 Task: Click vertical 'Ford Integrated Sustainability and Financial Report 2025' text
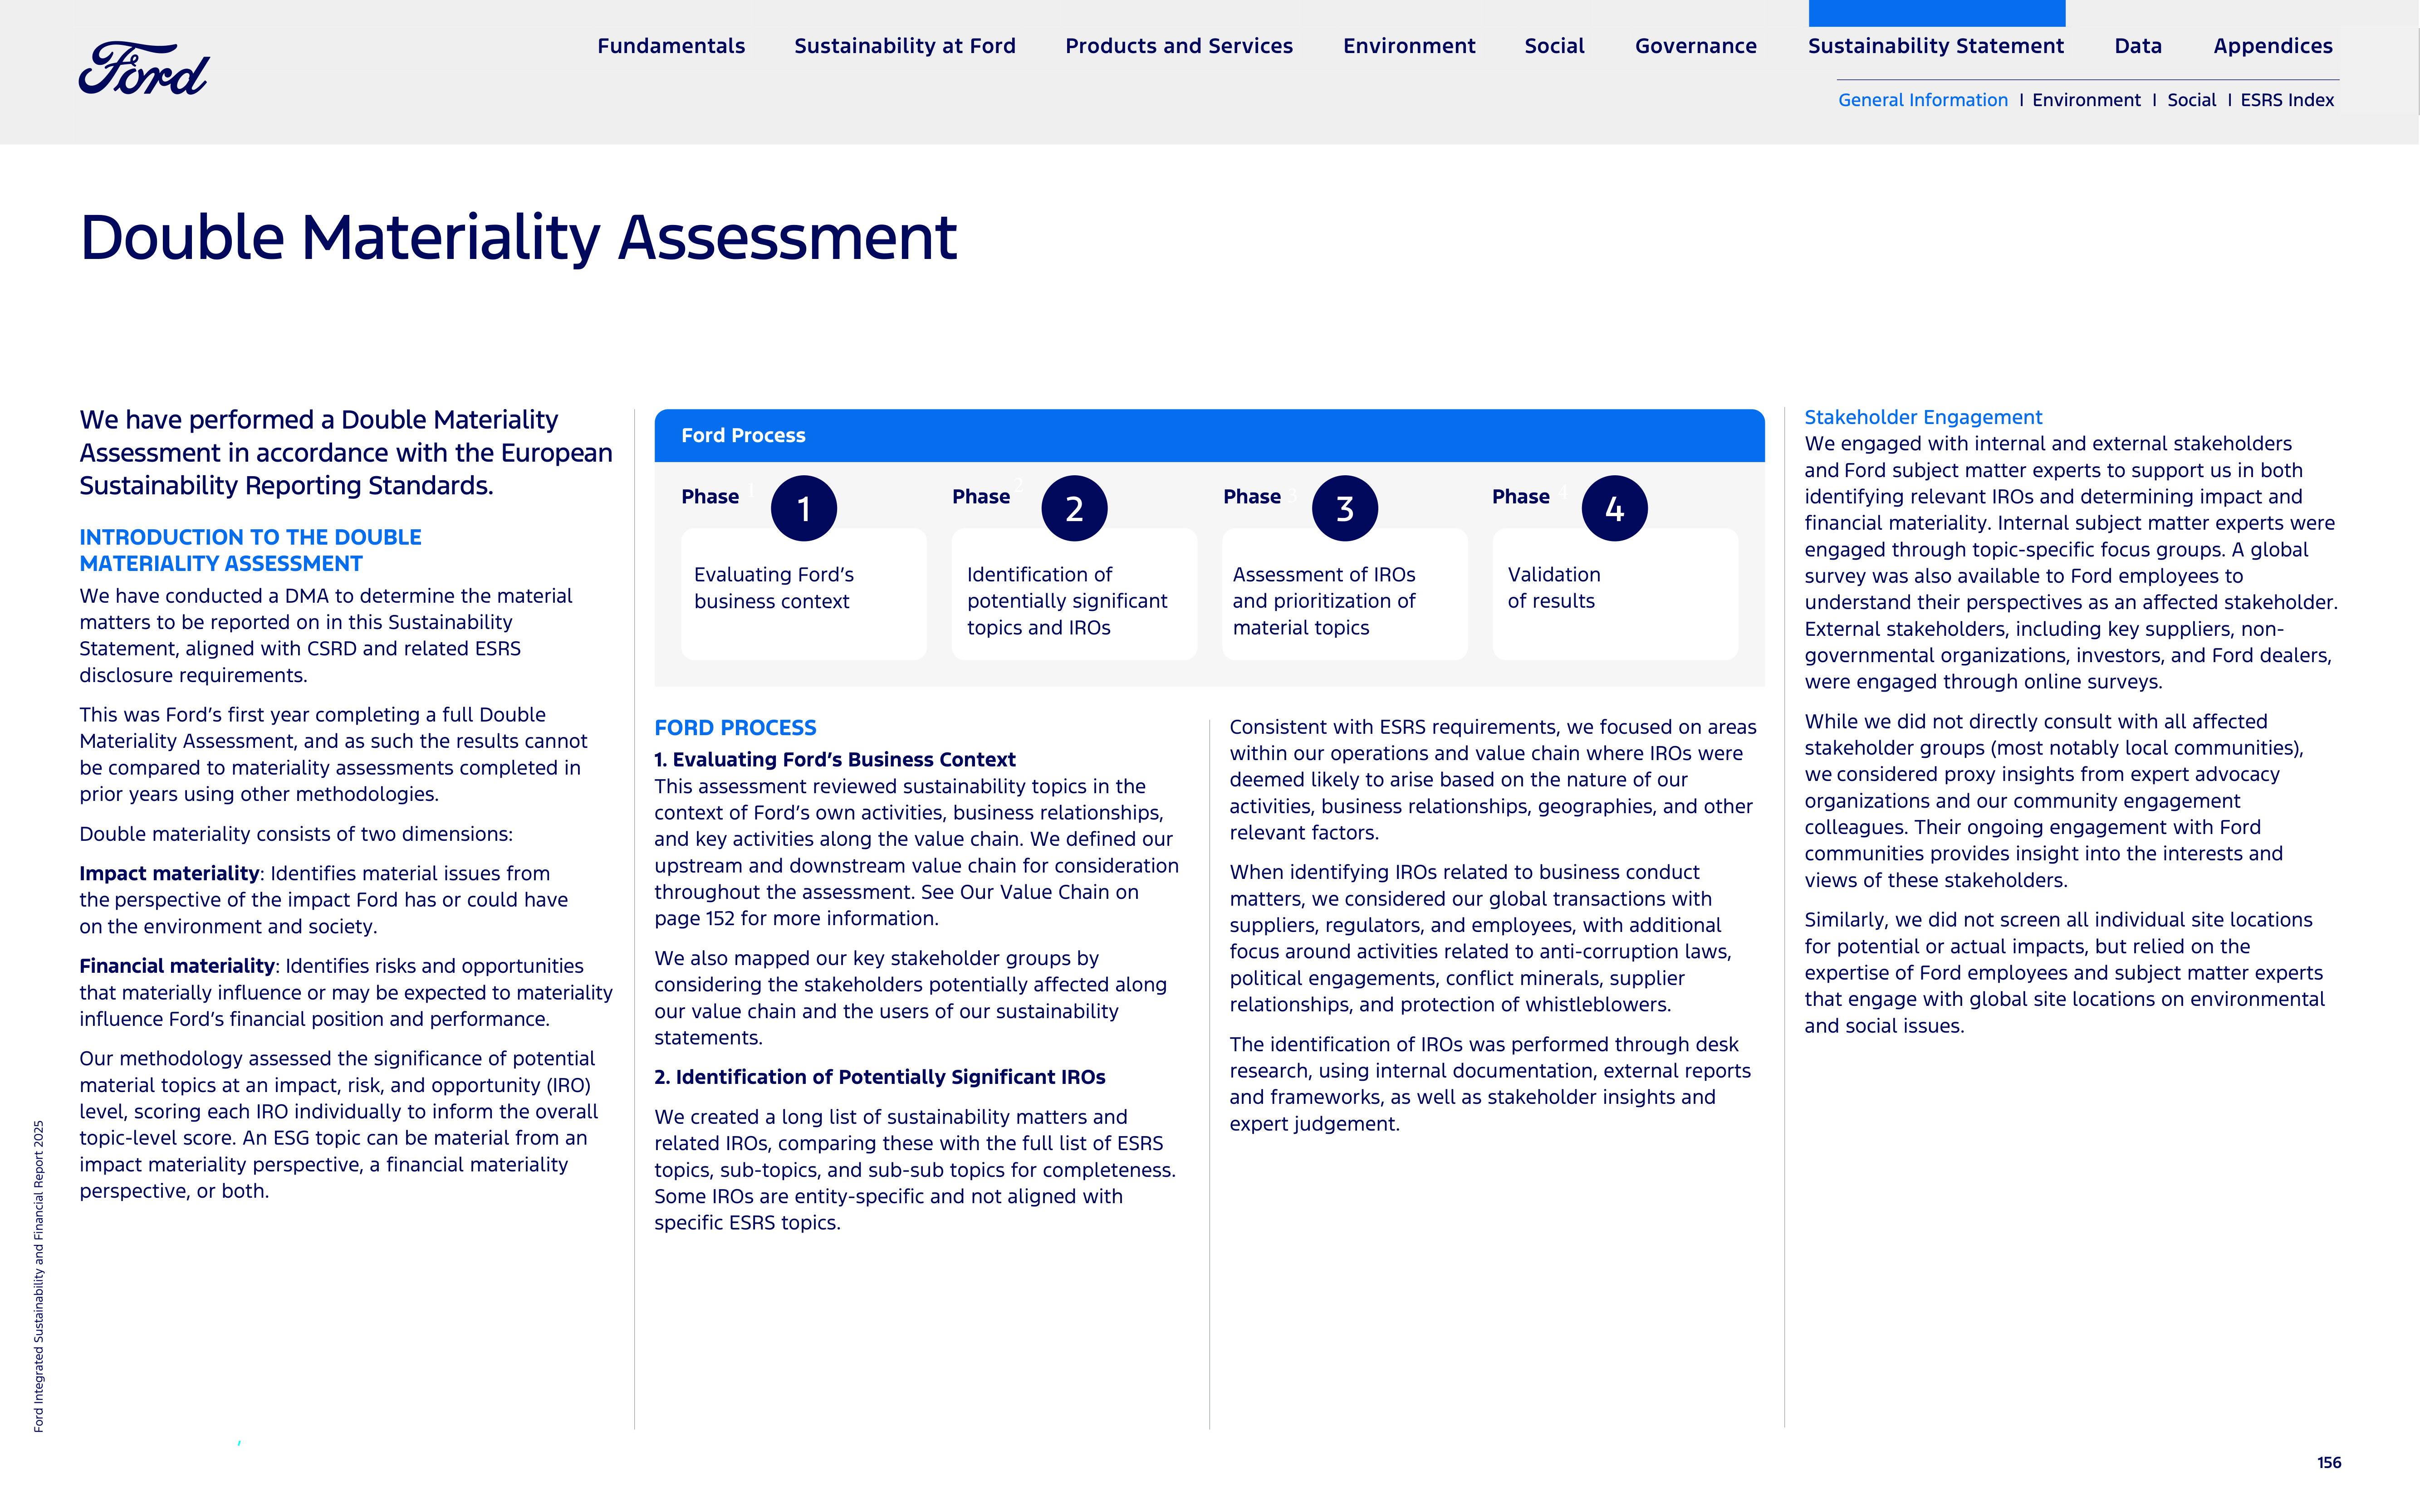39,1276
